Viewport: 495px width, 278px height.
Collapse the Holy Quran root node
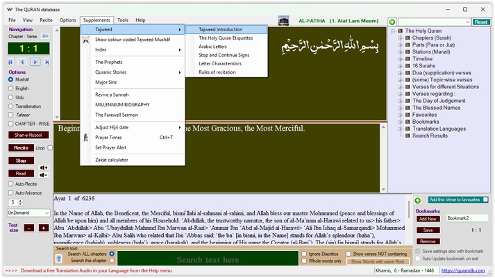tap(393, 31)
